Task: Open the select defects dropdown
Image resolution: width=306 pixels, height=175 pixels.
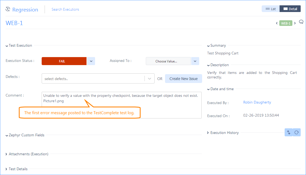Action: (150, 78)
